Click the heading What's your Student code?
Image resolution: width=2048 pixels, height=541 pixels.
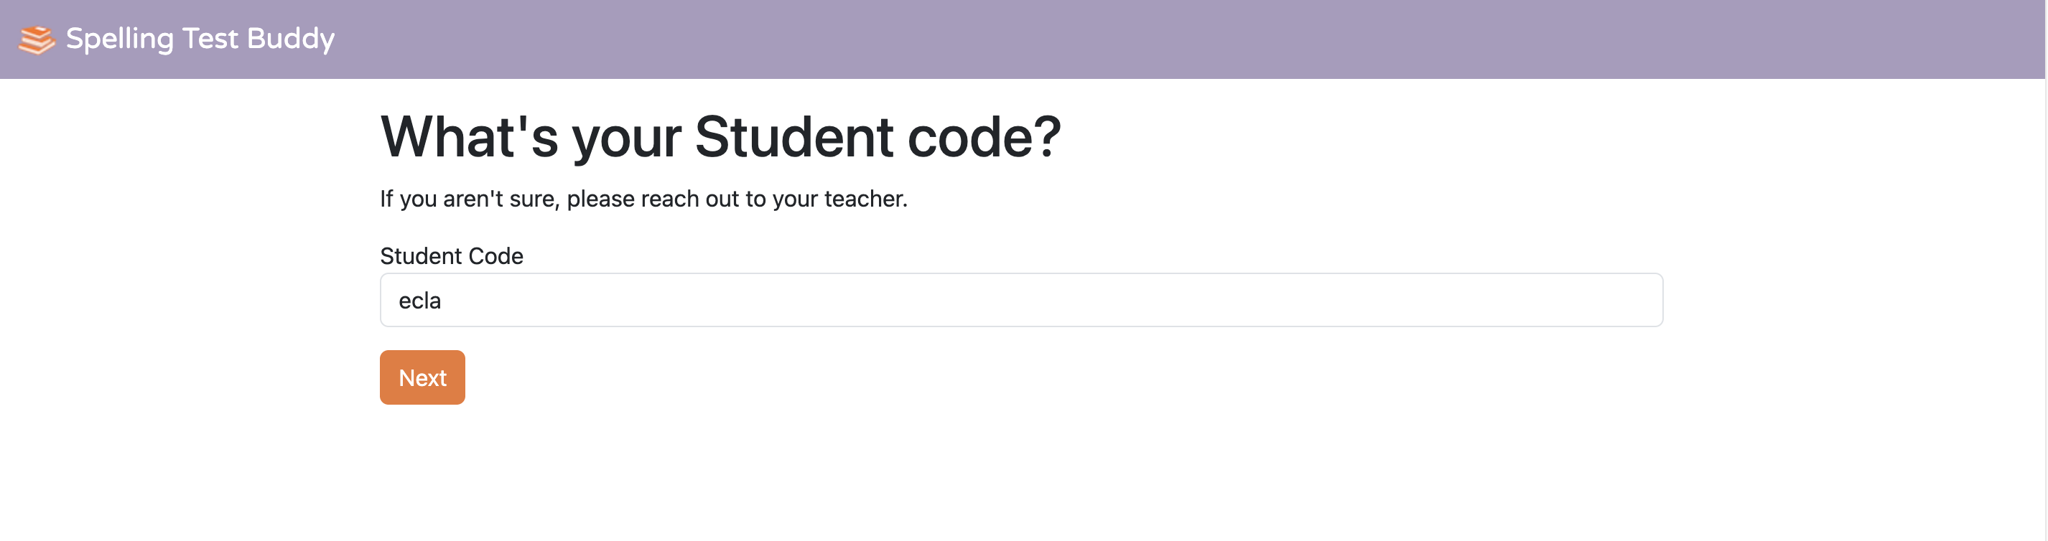(722, 136)
